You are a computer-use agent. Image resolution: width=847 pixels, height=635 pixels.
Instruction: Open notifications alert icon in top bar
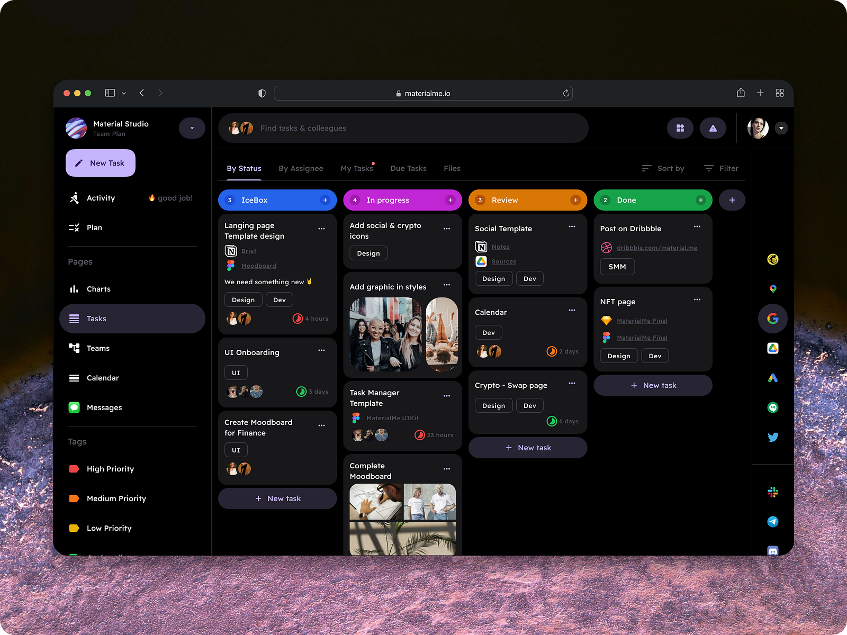pos(713,128)
